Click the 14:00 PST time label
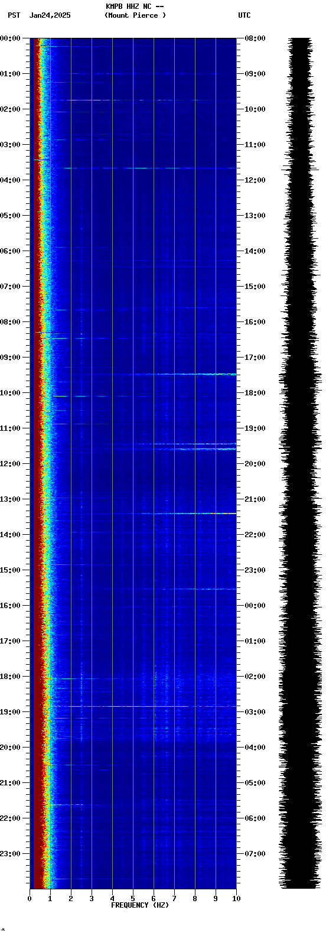Image resolution: width=326 pixels, height=936 pixels. tap(10, 535)
